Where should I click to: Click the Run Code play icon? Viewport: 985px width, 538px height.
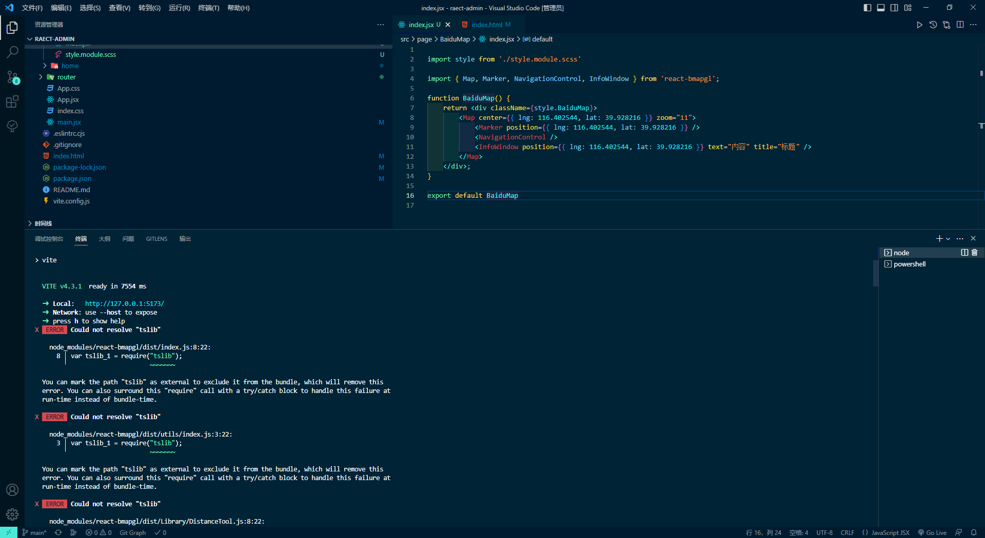point(919,25)
